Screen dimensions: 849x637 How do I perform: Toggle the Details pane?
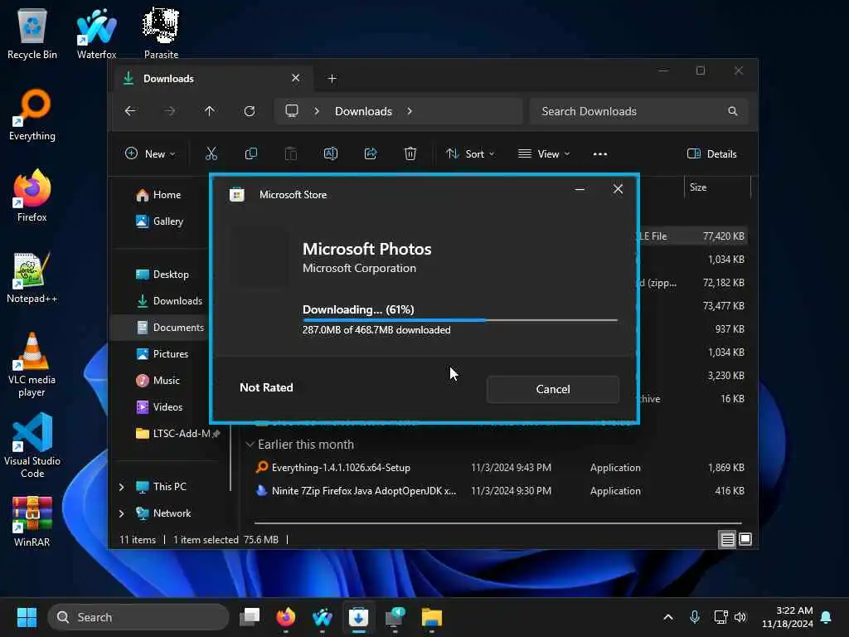coord(711,153)
